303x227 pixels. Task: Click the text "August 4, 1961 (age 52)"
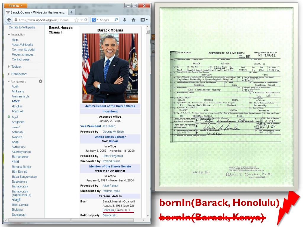pyautogui.click(x=118, y=206)
